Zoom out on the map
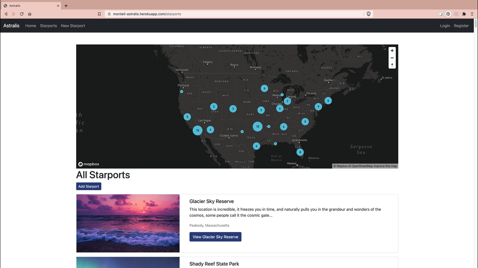 (x=392, y=58)
